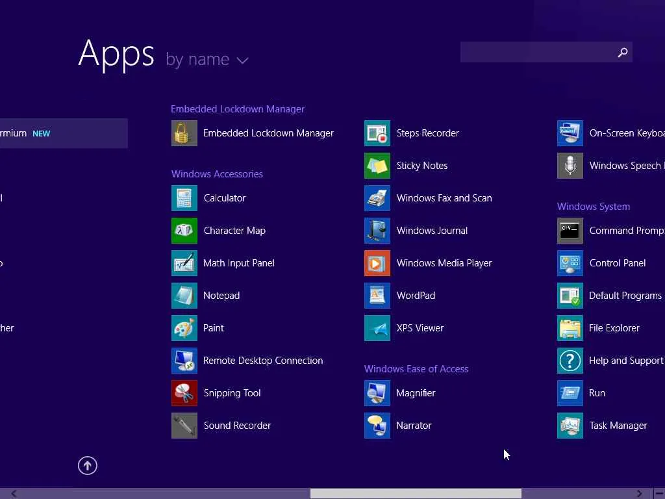Viewport: 665px width, 499px height.
Task: Click the 'Task Manager' label
Action: point(618,426)
